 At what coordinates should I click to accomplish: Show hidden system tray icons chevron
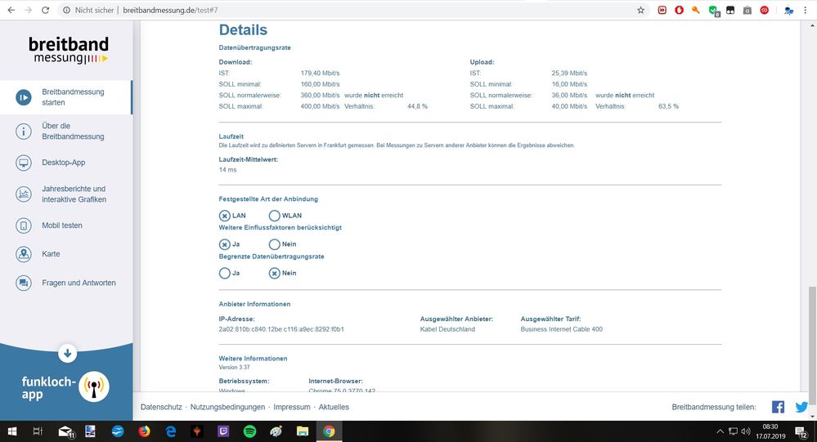tap(720, 431)
